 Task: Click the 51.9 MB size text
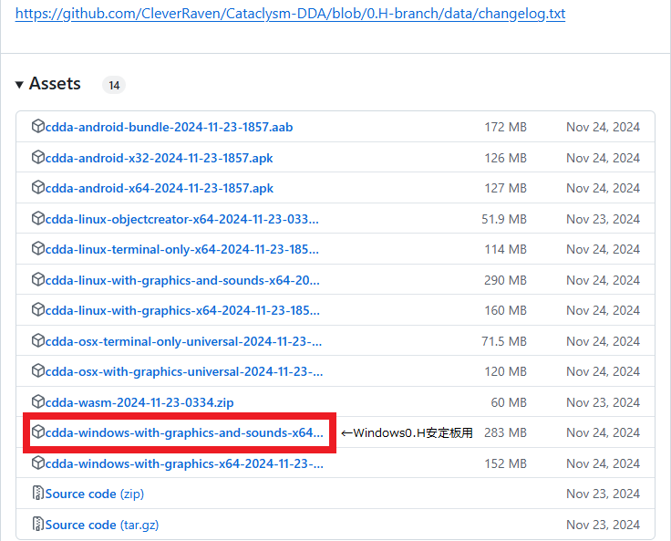pyautogui.click(x=504, y=219)
